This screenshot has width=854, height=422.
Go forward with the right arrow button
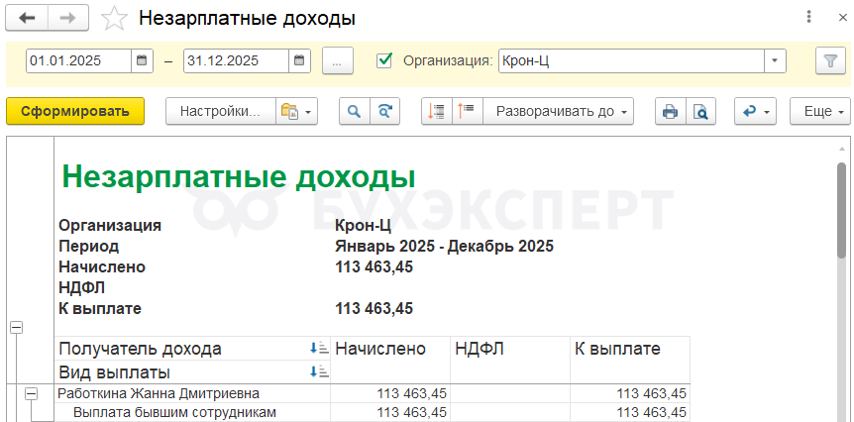[x=68, y=18]
